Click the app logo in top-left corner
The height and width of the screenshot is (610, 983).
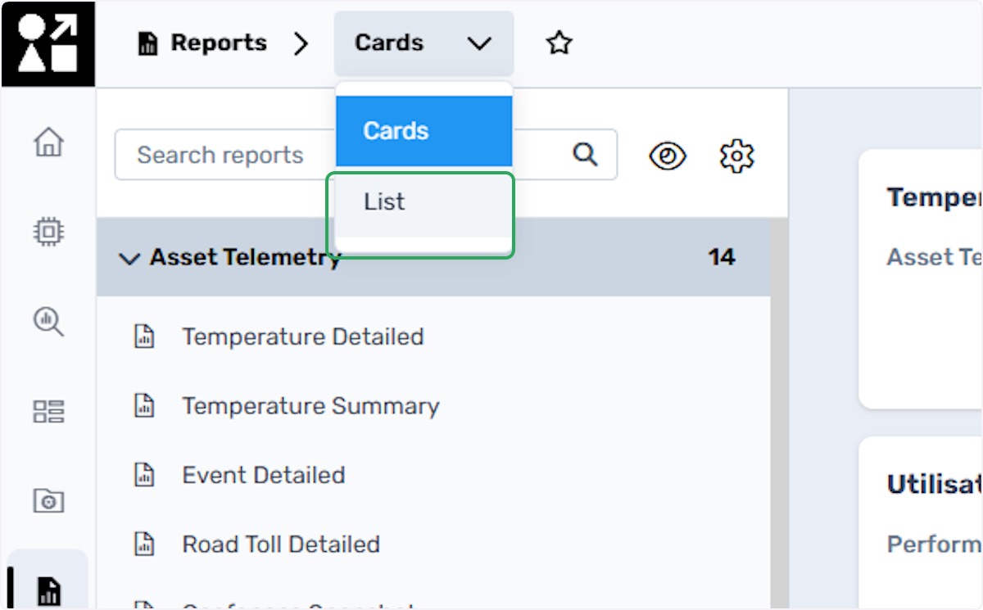48,43
